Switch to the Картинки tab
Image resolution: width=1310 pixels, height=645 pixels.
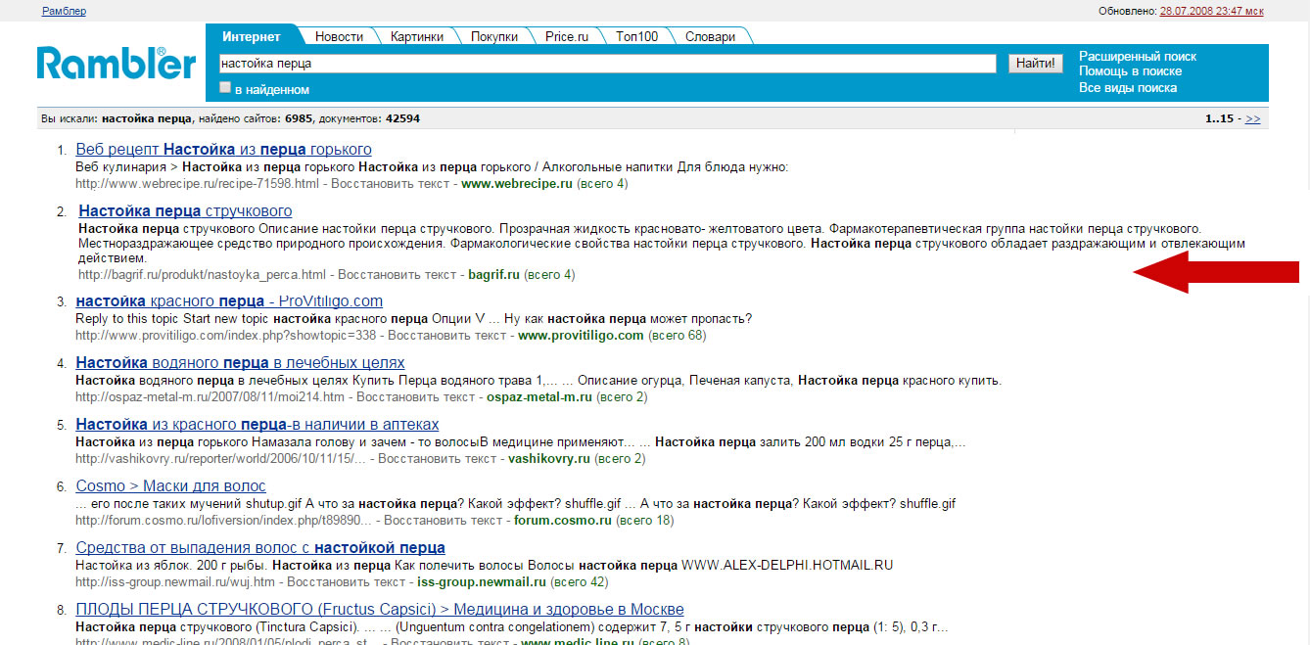(416, 36)
